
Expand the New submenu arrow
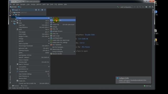point(49,18)
